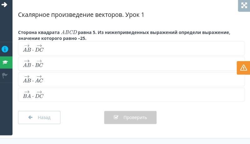Open the orange warning triangle icon
Screen dimensions: 250x144
pos(243,68)
